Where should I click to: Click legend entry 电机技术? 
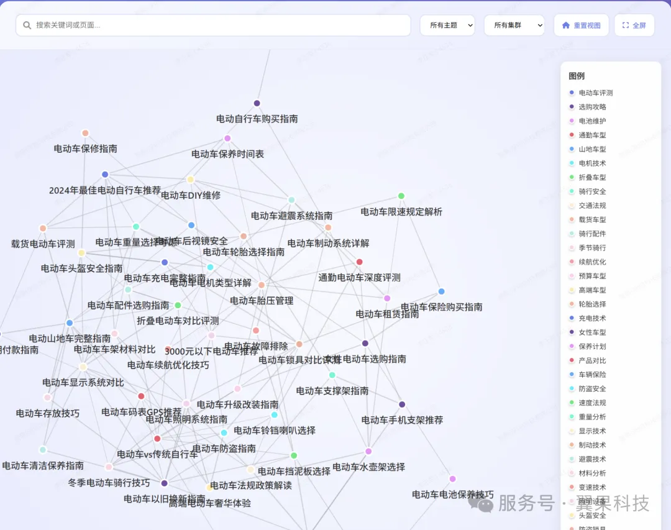click(588, 163)
